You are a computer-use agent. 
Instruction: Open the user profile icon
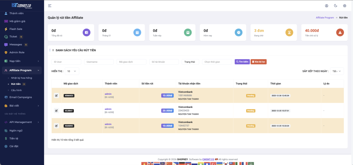[x=326, y=6]
